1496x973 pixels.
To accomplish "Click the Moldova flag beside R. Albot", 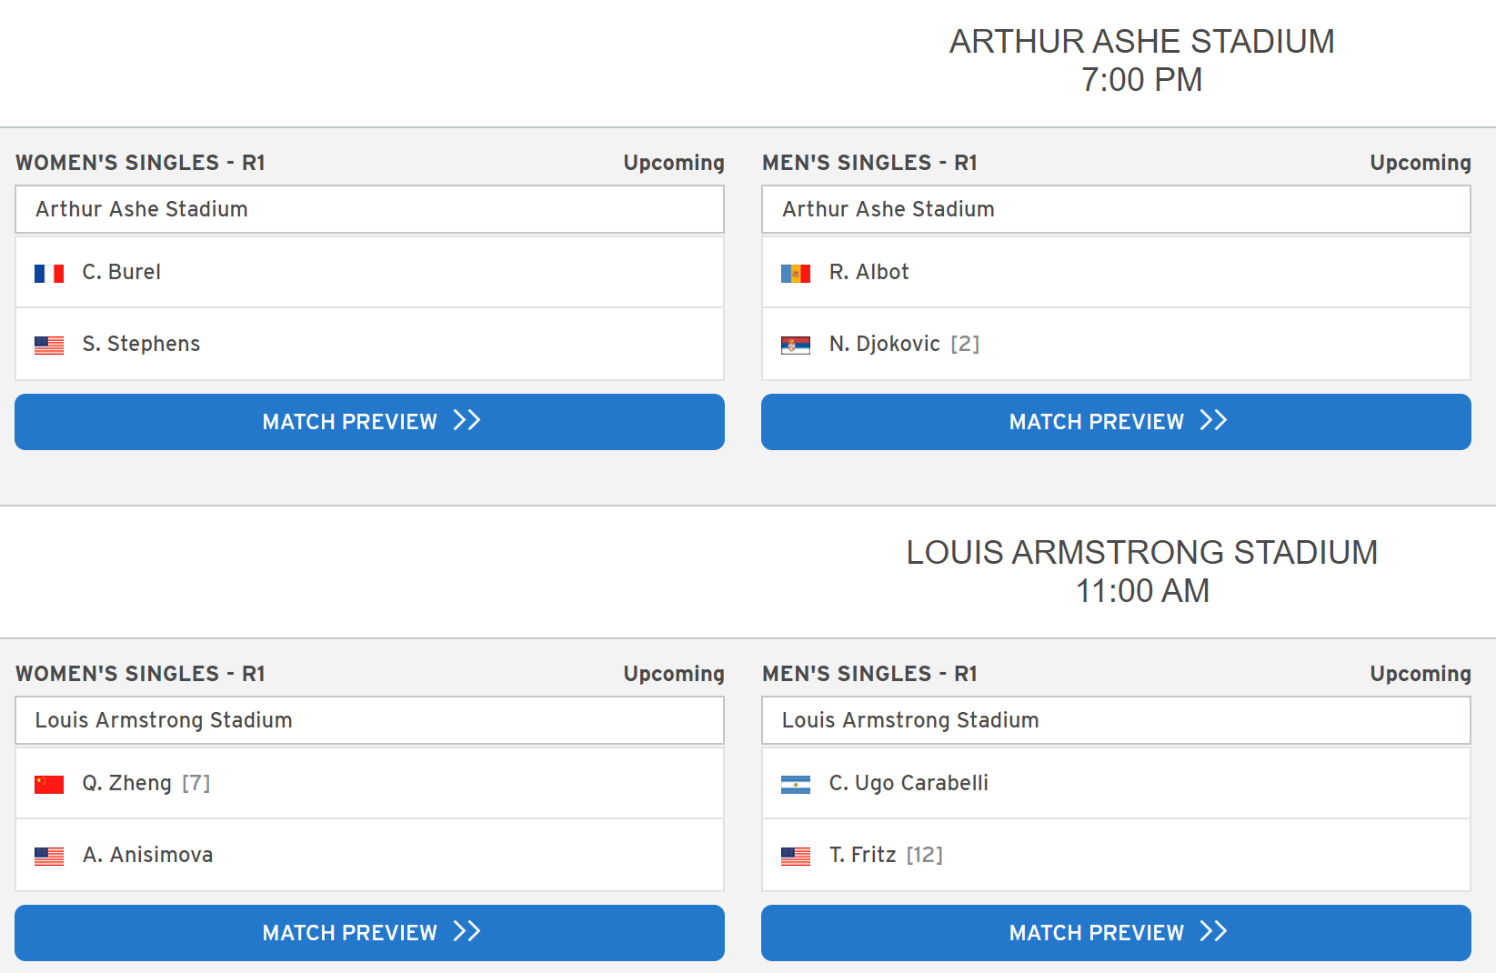I will click(796, 273).
